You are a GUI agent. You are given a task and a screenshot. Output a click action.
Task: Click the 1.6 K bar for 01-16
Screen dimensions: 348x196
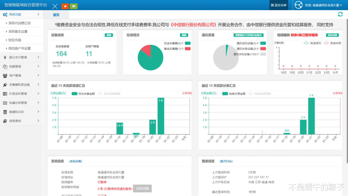(x=120, y=128)
